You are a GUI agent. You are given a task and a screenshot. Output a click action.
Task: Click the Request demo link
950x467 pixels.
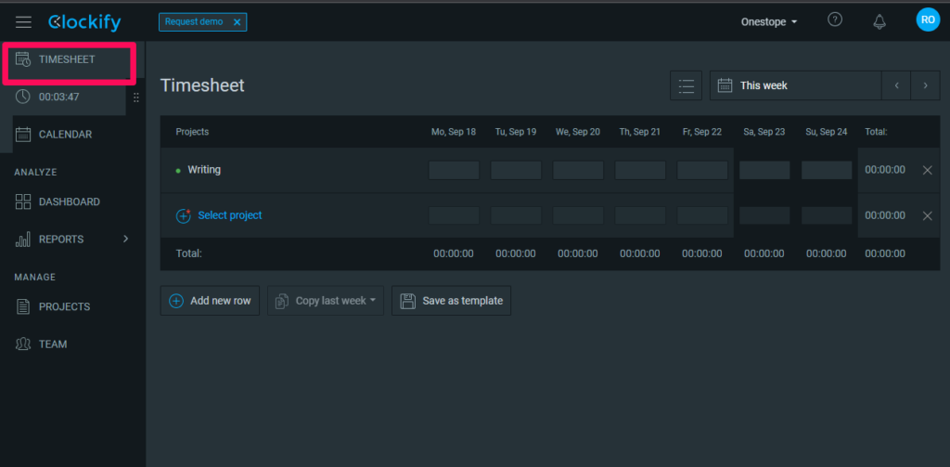tap(194, 22)
